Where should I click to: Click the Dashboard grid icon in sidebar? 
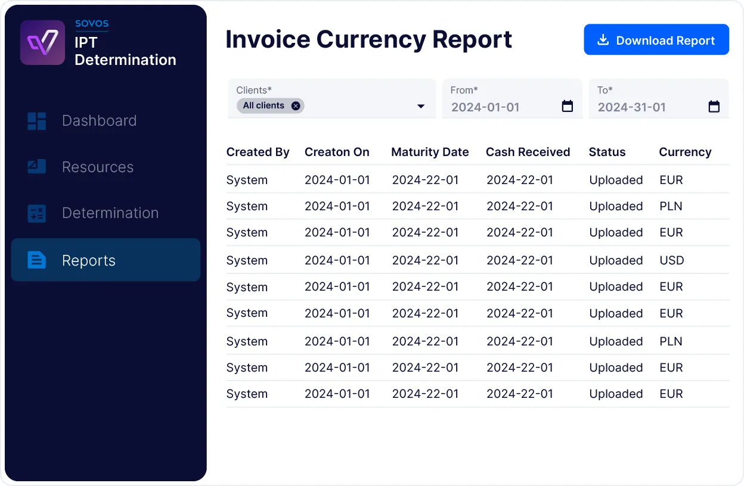tap(37, 121)
